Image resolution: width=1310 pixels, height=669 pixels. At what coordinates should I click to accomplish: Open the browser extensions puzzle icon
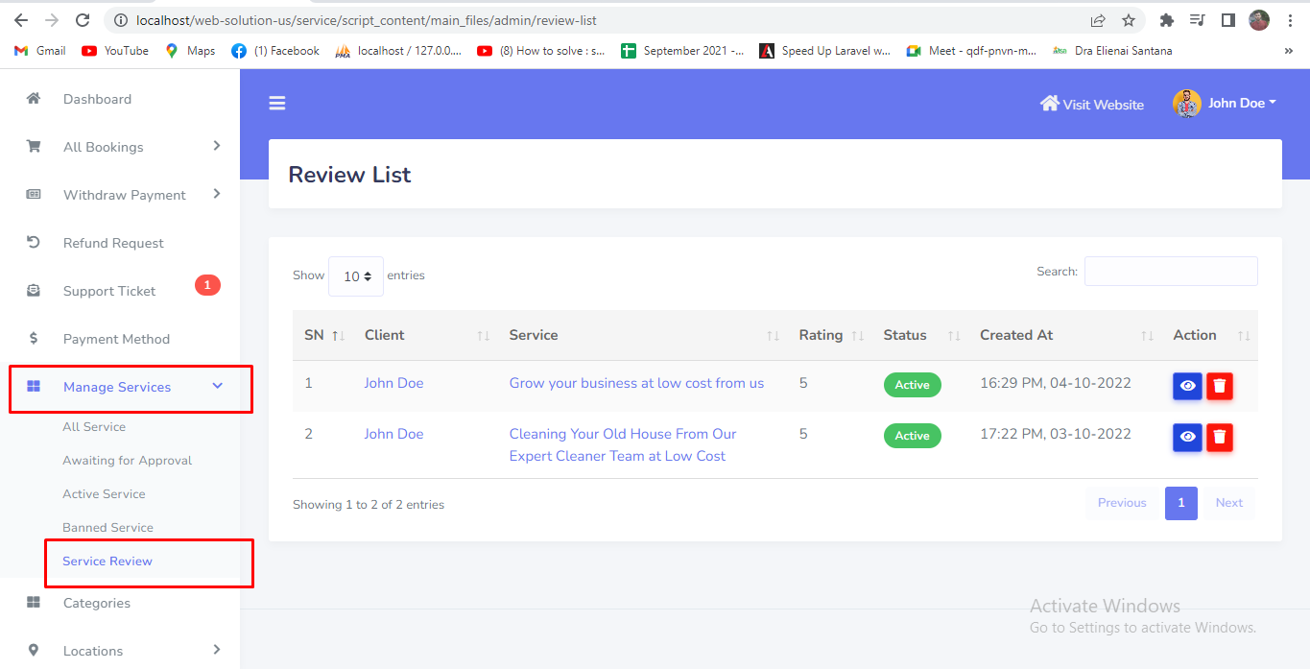point(1167,20)
